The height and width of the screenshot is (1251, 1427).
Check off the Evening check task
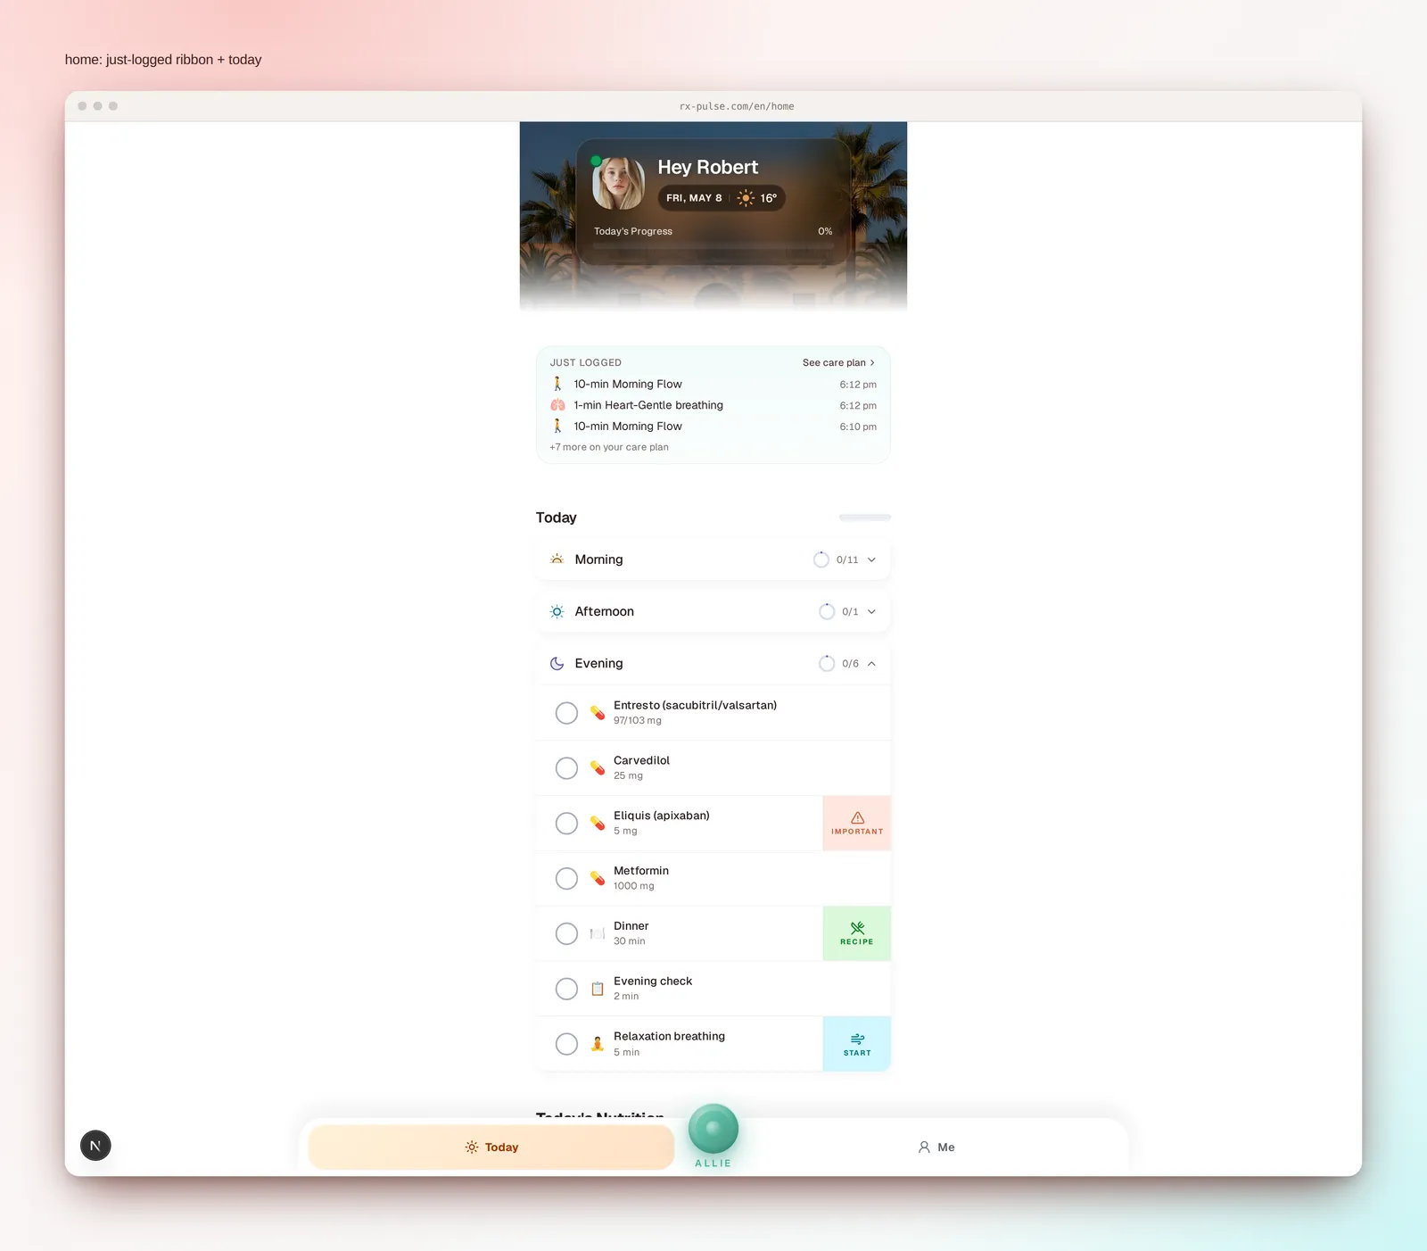click(566, 989)
